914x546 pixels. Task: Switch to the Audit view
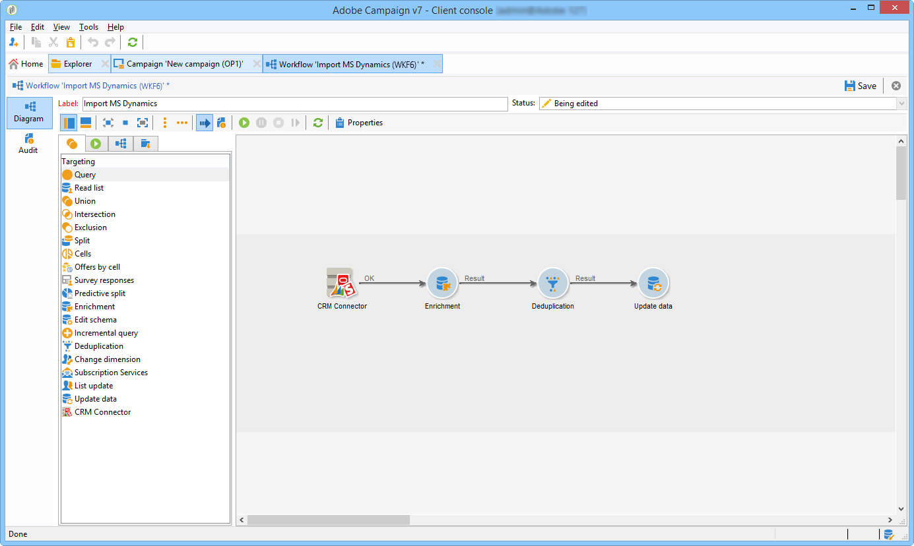[x=28, y=144]
